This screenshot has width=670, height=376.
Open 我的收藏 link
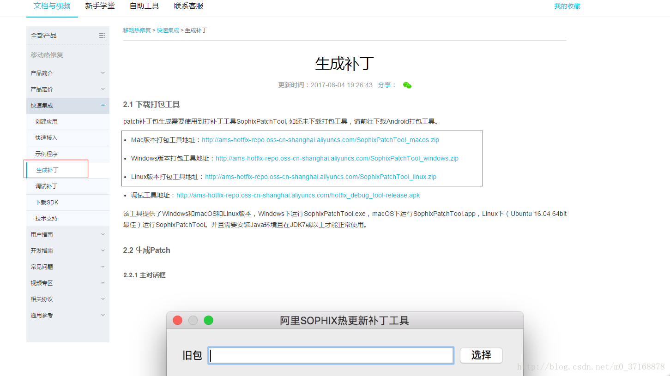tap(567, 6)
